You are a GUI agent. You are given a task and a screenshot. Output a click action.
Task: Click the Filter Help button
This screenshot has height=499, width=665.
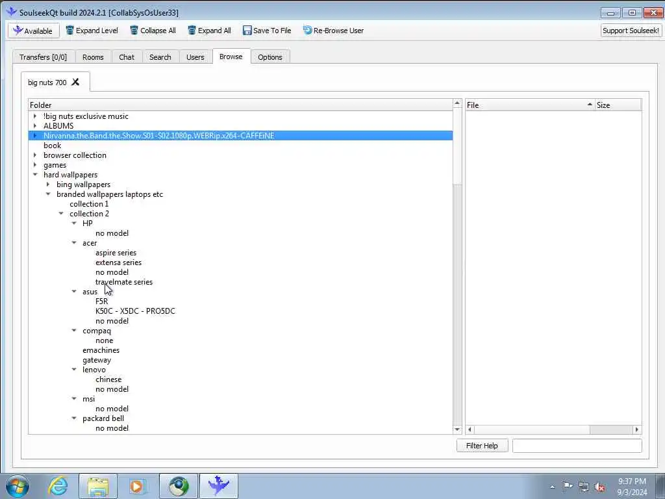click(x=483, y=446)
